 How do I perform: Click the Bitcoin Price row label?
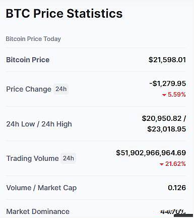point(28,60)
